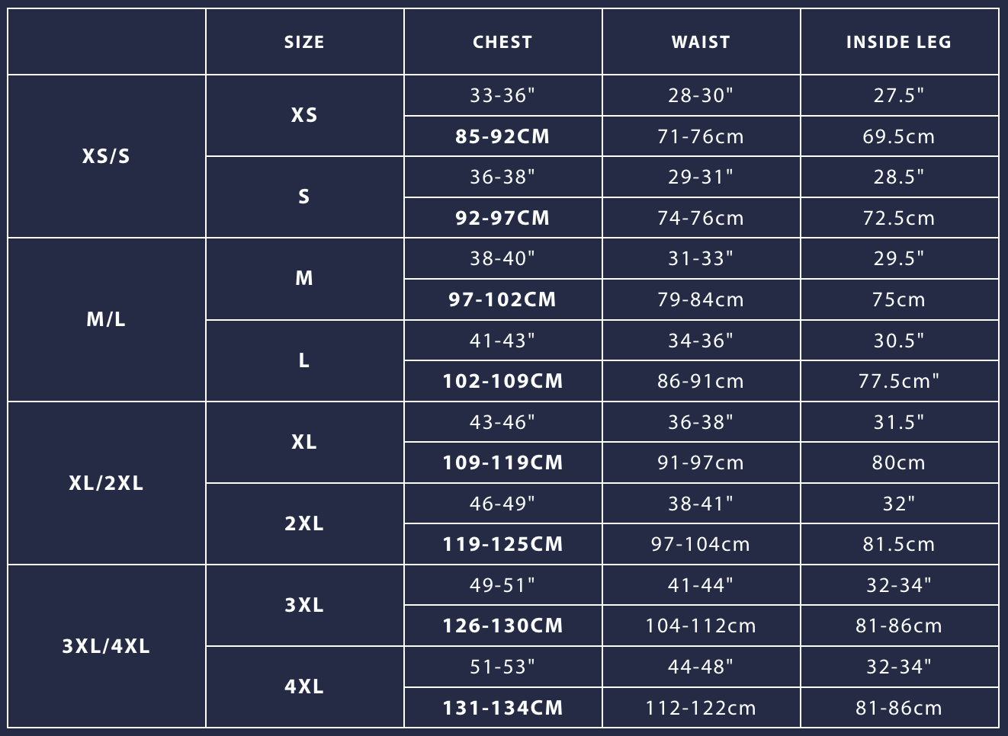Select the 112-122cm waist cell
The image size is (1008, 736).
click(x=701, y=708)
